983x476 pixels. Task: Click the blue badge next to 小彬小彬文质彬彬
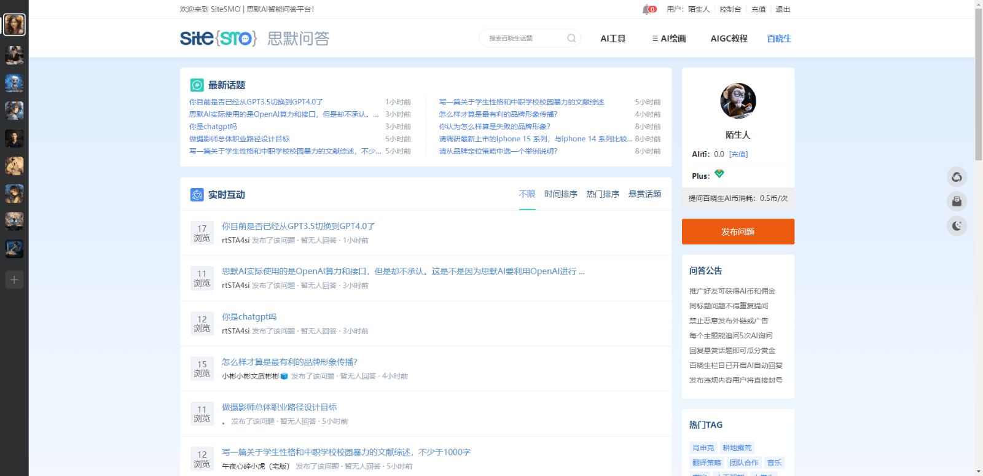click(x=284, y=376)
